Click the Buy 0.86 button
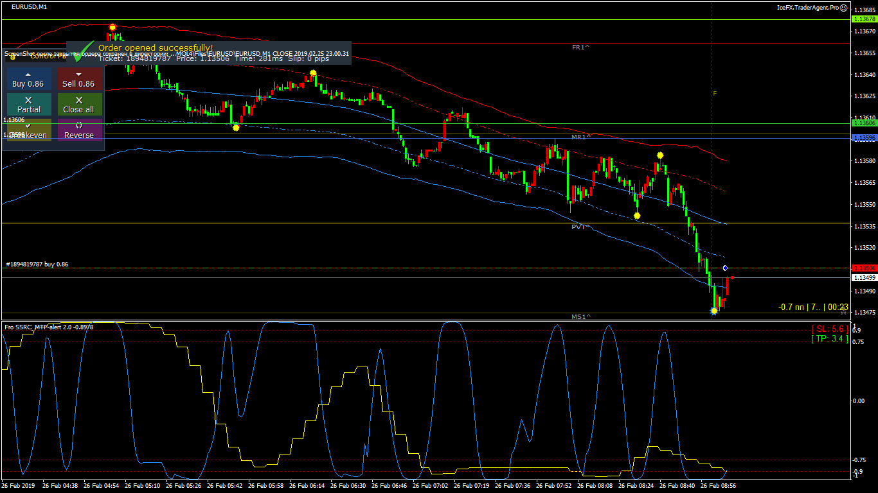 [x=29, y=80]
